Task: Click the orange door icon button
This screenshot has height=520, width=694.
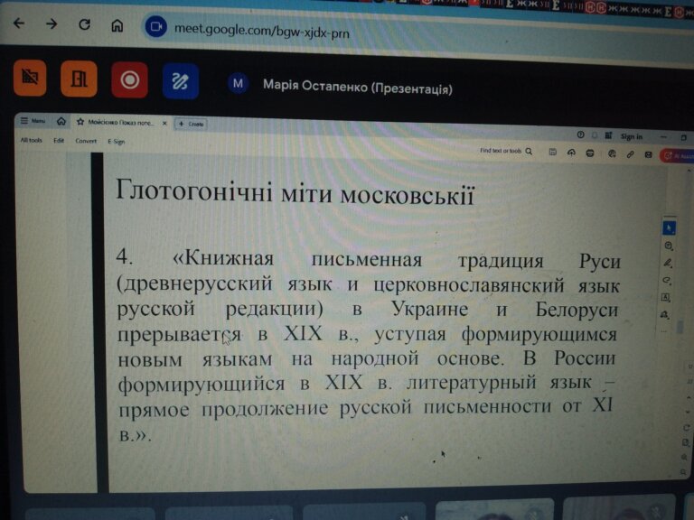Action: click(79, 79)
